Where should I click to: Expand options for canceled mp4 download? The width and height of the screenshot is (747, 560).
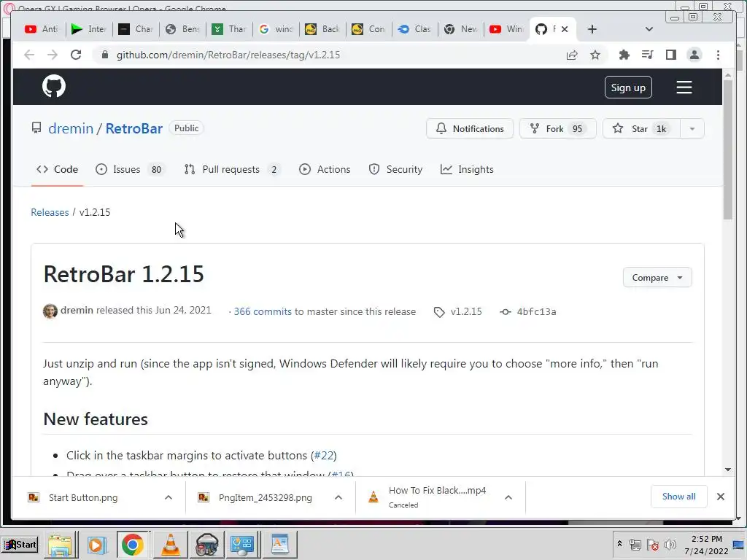pyautogui.click(x=508, y=497)
